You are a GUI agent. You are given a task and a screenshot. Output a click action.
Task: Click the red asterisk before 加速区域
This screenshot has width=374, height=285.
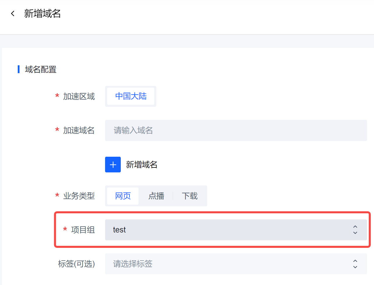coord(57,96)
